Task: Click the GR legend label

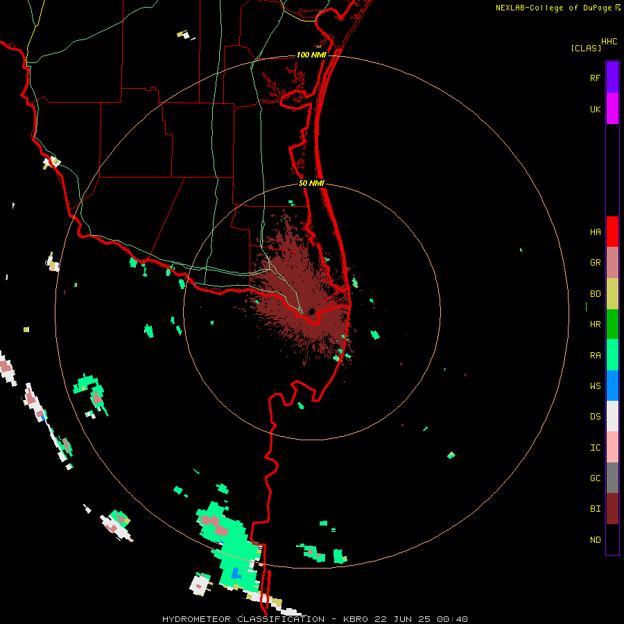Action: (595, 263)
